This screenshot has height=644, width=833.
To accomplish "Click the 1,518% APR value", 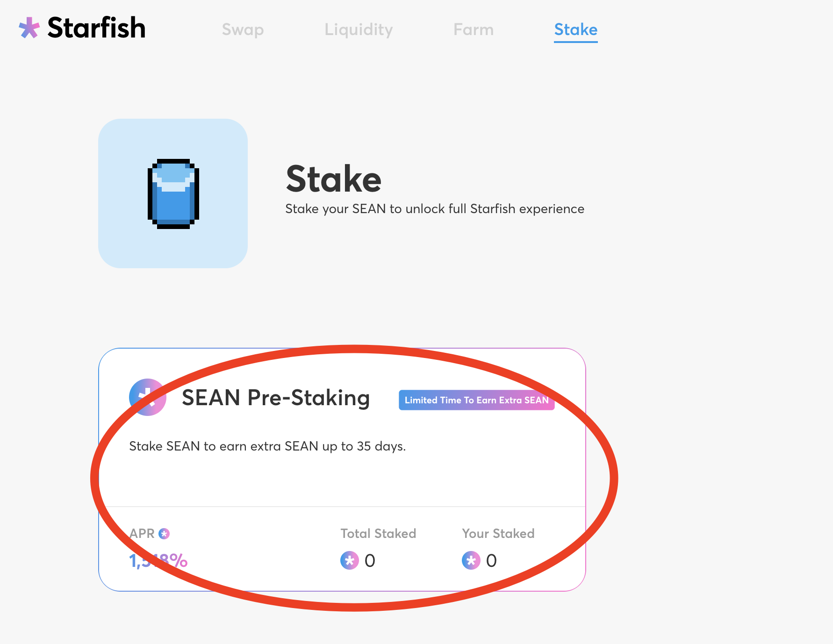I will pos(158,560).
